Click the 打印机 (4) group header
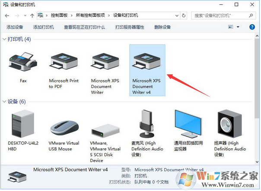This screenshot has width=261, height=191. click(x=19, y=39)
